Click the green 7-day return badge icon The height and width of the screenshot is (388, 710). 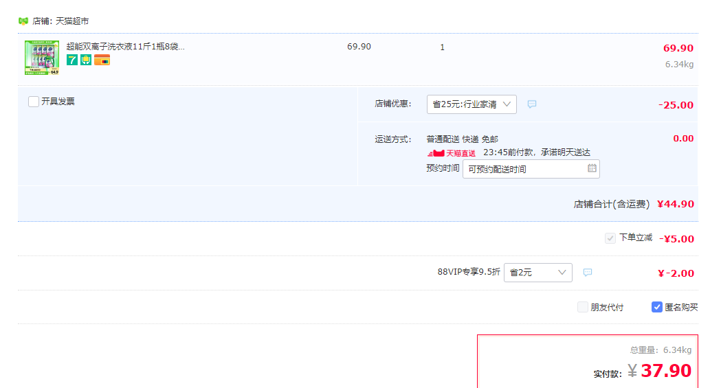pyautogui.click(x=72, y=60)
